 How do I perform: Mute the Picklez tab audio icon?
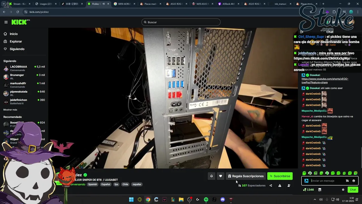pyautogui.click(x=104, y=4)
